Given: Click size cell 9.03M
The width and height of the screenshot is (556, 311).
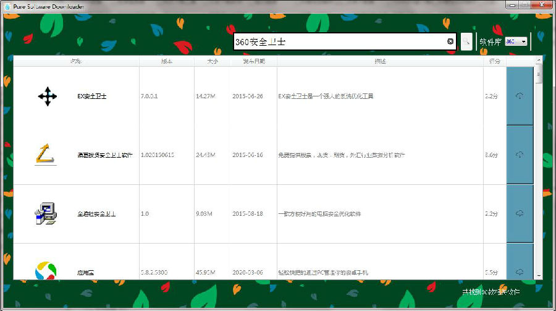Looking at the screenshot, I should tap(204, 214).
